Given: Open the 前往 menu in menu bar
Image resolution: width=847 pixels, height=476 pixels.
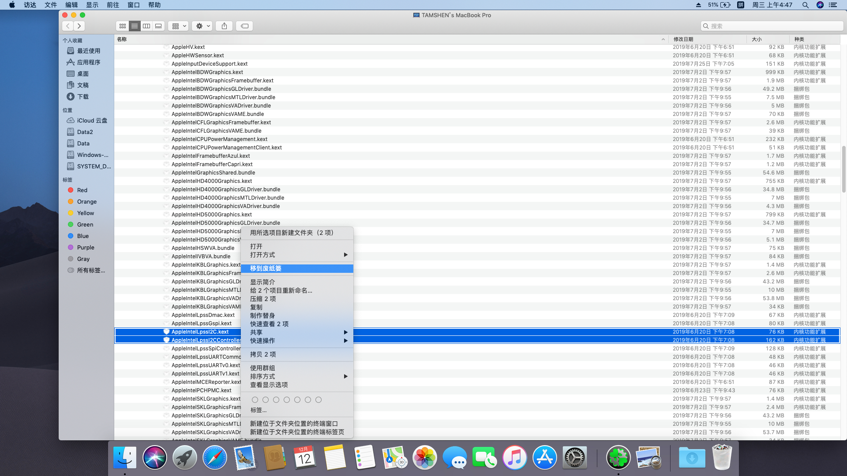Looking at the screenshot, I should pos(113,5).
